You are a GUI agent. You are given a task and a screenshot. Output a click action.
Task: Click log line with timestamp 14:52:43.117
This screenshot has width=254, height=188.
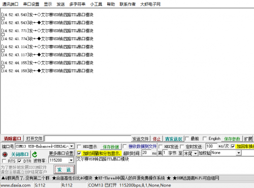coord(47,55)
